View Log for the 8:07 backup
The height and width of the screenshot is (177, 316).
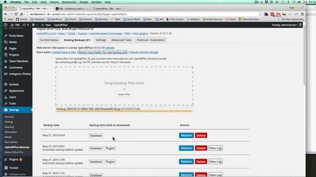pos(215,148)
